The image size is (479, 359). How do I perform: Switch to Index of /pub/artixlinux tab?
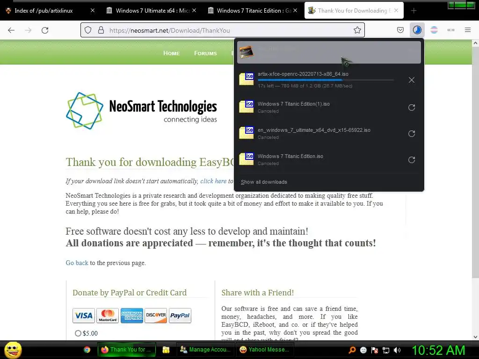point(44,11)
